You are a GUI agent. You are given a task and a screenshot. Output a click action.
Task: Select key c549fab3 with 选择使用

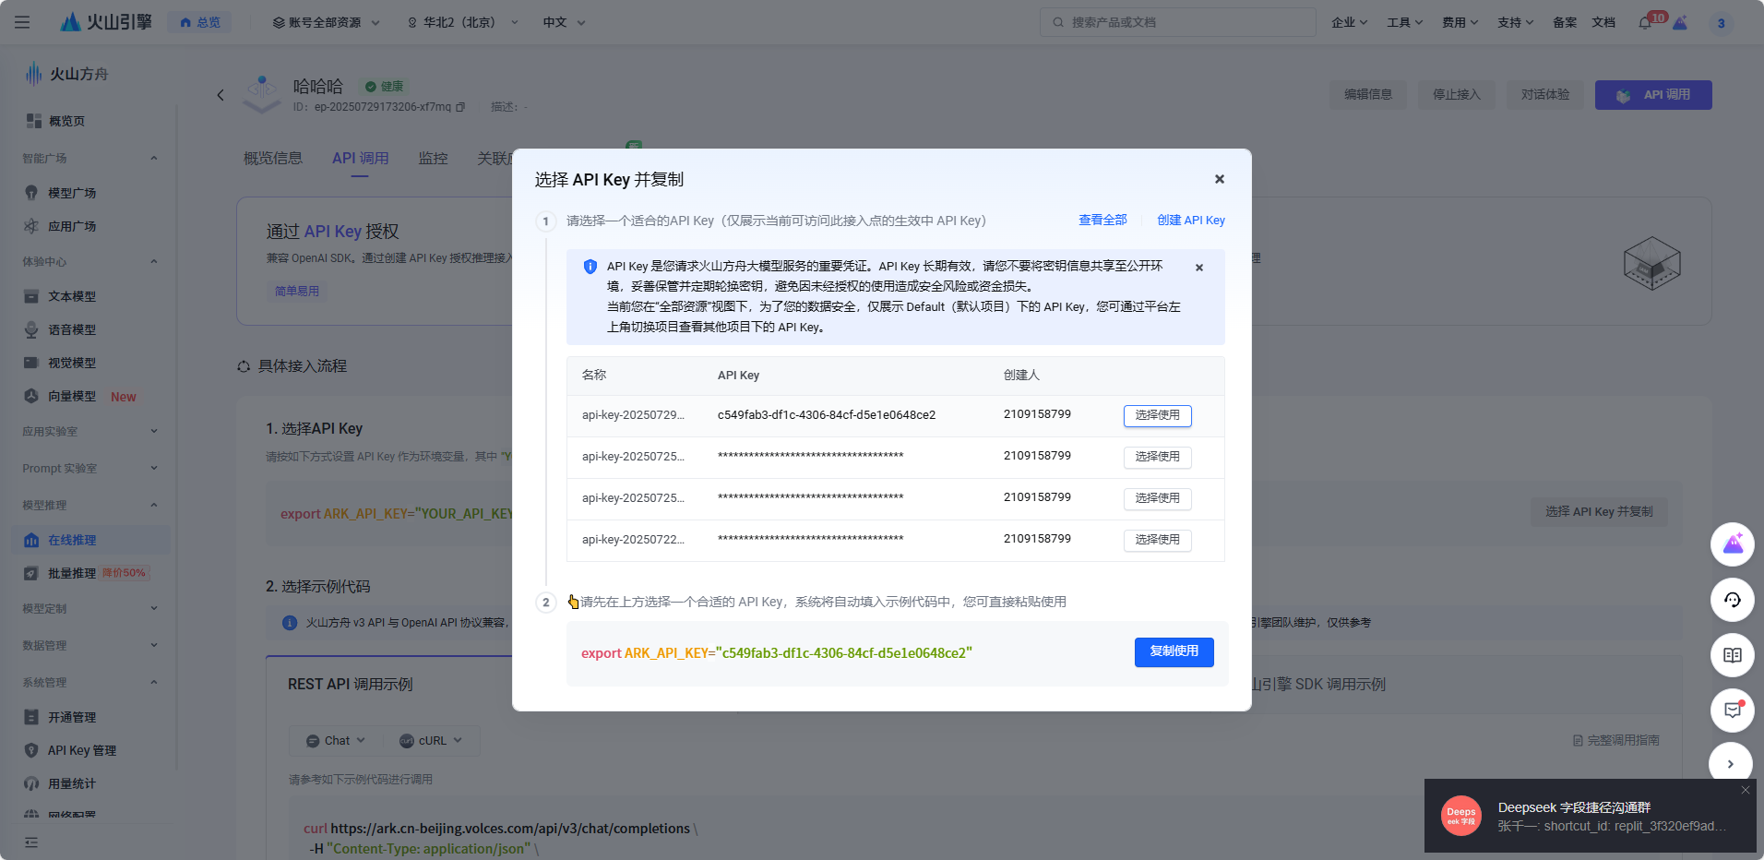tap(1157, 415)
